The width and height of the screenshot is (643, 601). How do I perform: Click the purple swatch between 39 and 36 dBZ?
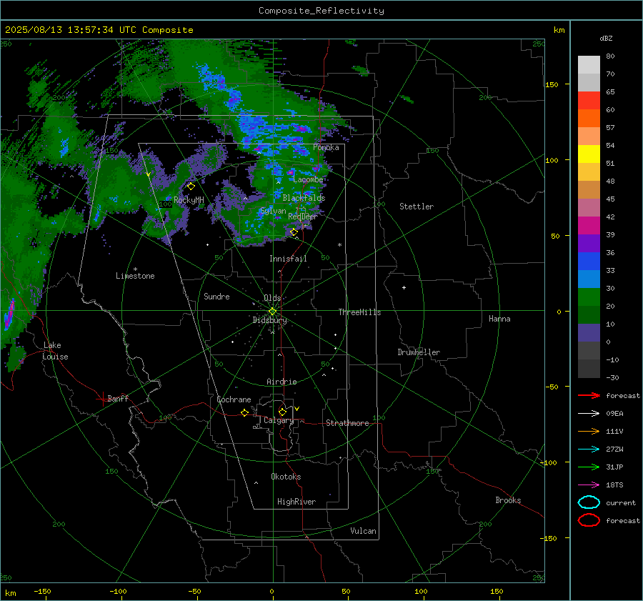(x=589, y=243)
